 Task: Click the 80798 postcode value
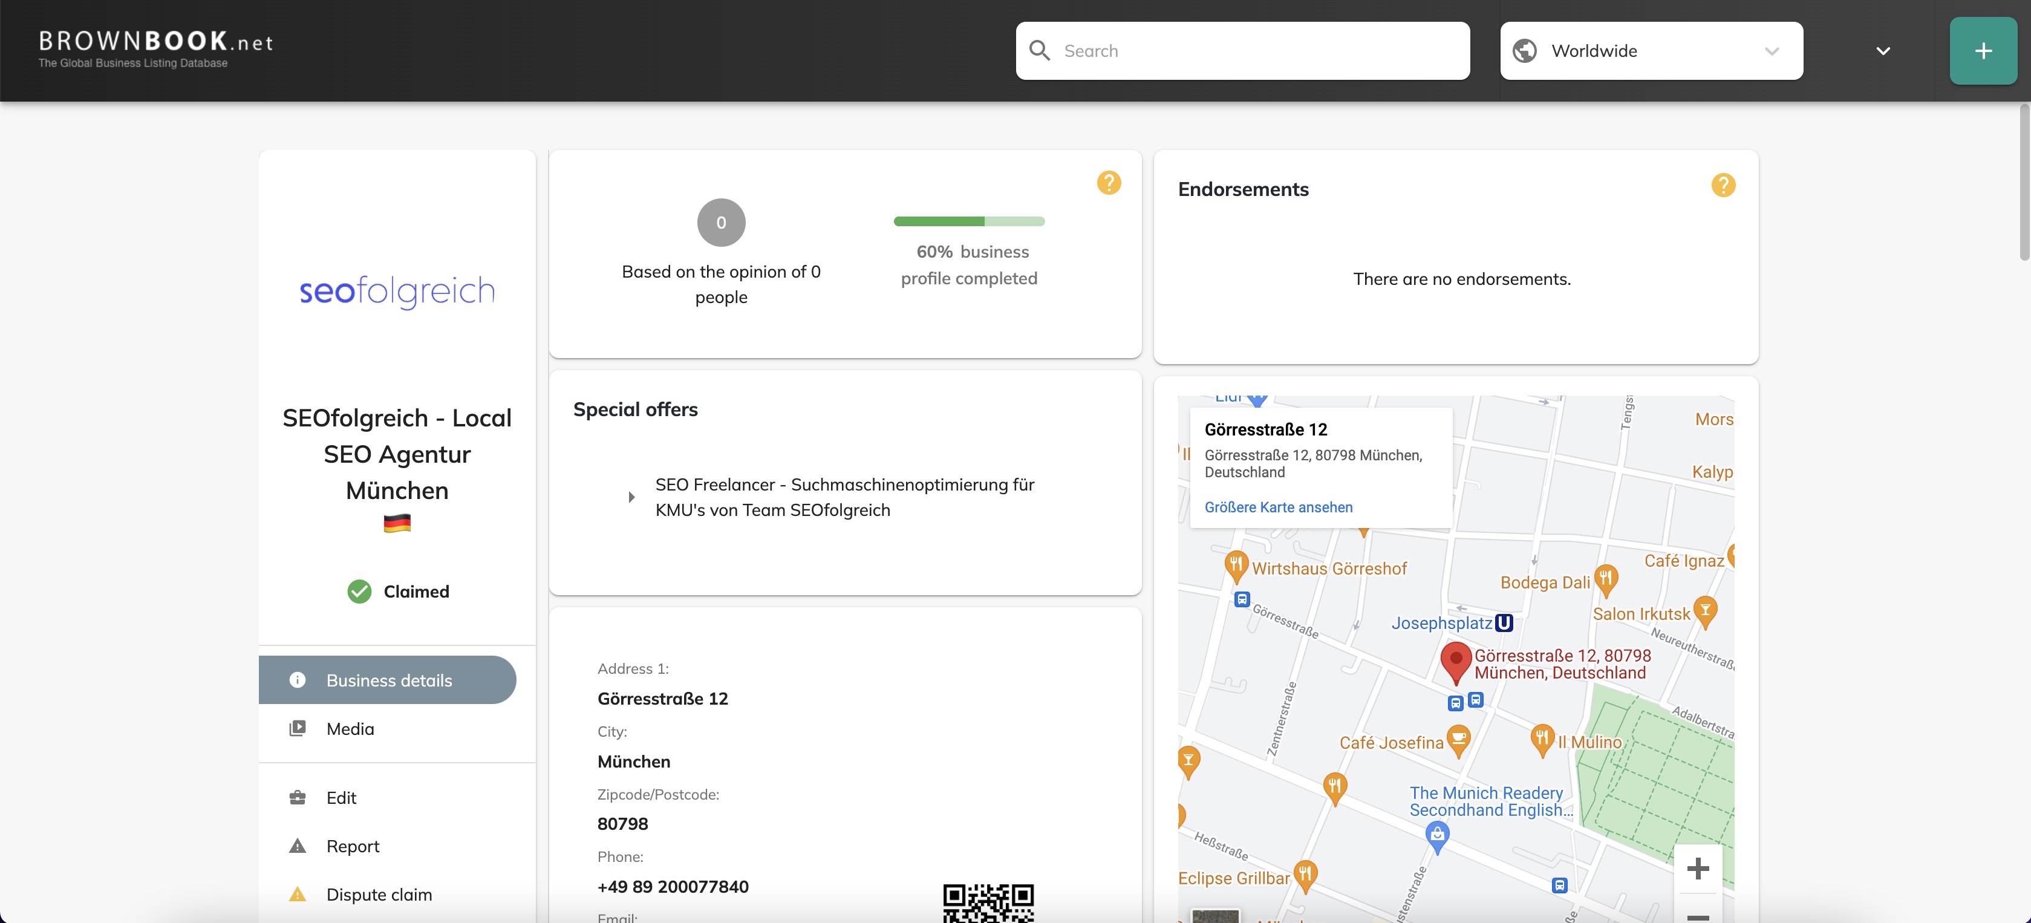pos(622,824)
